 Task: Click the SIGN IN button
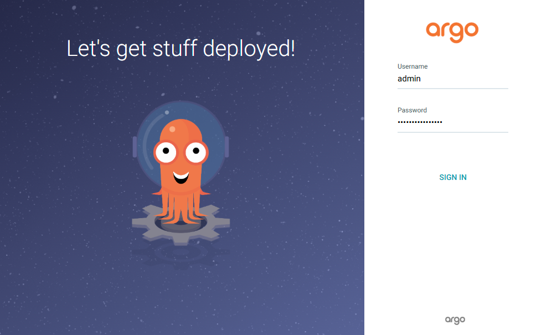(452, 177)
